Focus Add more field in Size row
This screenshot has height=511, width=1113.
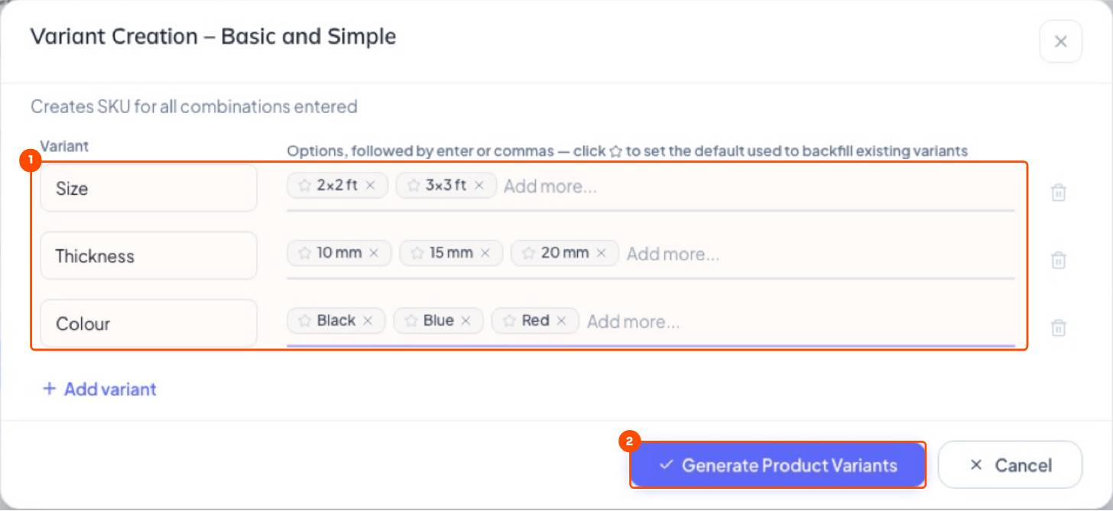pyautogui.click(x=758, y=186)
